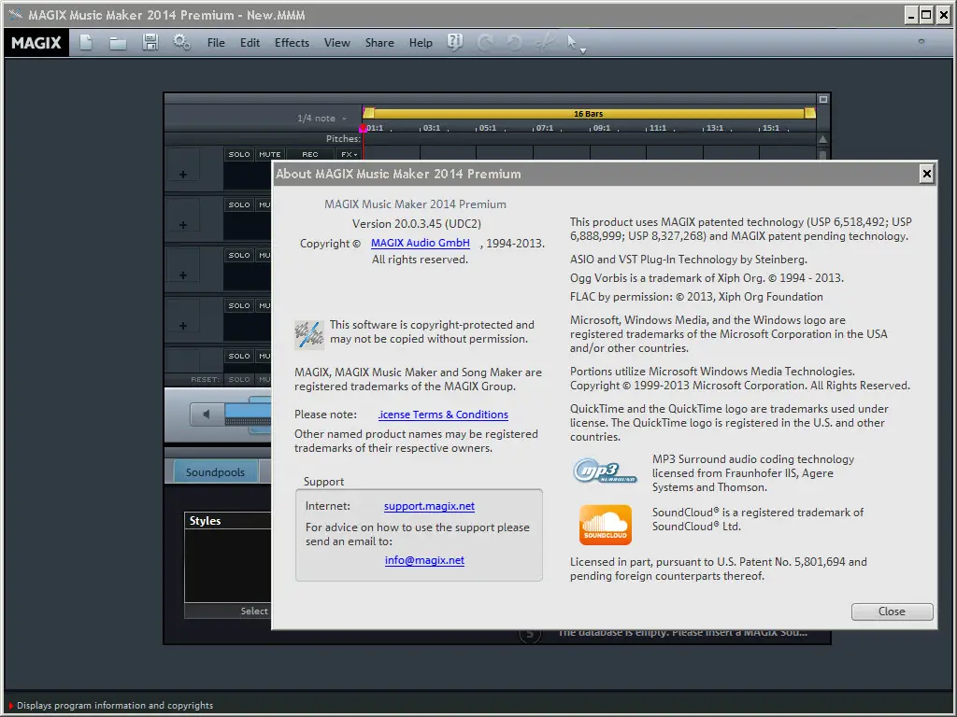Open the Share menu
Screen dimensions: 957x717
pos(379,43)
